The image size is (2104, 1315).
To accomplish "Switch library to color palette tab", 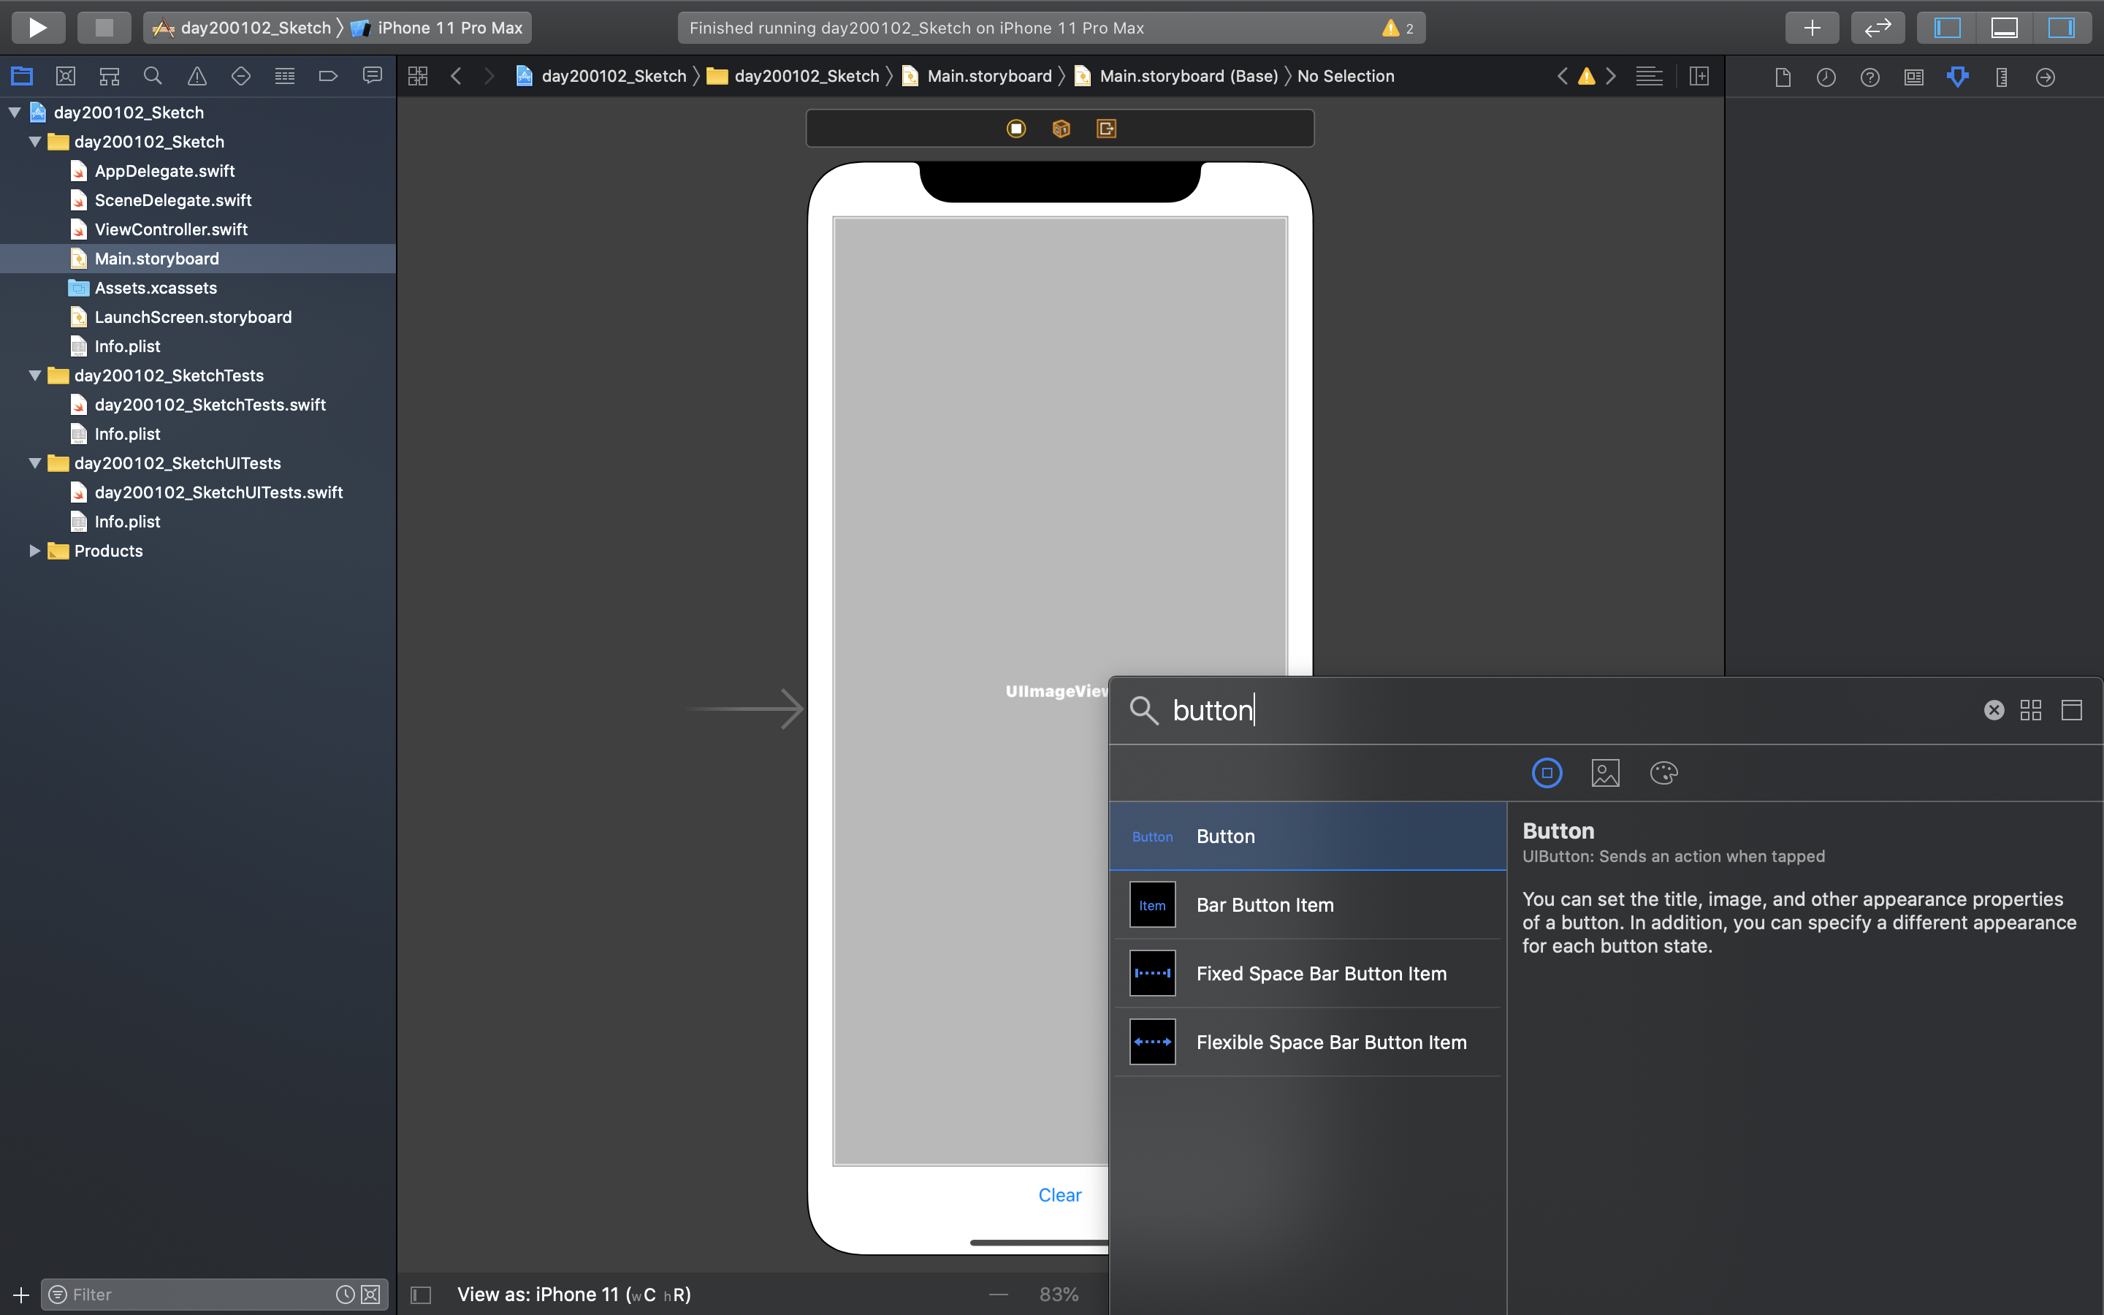I will [x=1663, y=772].
